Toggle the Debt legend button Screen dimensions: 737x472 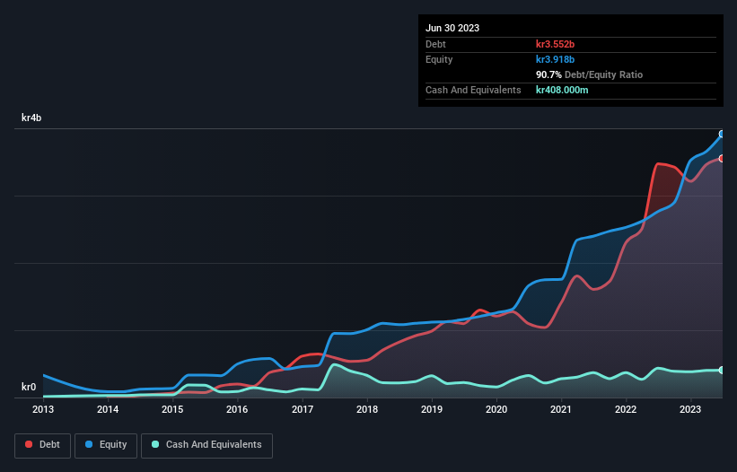[42, 445]
